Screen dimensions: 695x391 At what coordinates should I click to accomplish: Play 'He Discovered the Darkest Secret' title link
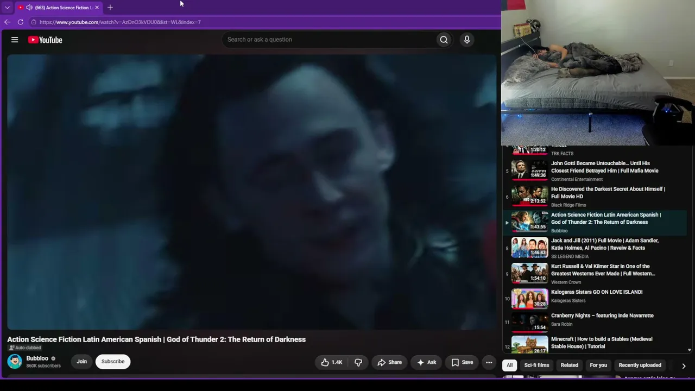click(x=608, y=193)
